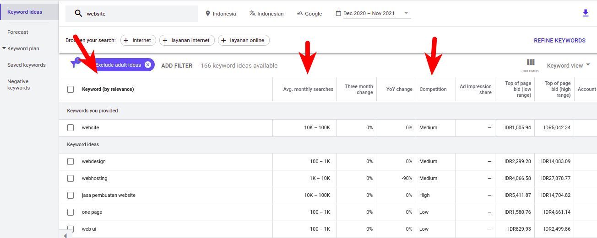The width and height of the screenshot is (597, 238).
Task: Open Forecast in the sidebar
Action: pyautogui.click(x=17, y=32)
